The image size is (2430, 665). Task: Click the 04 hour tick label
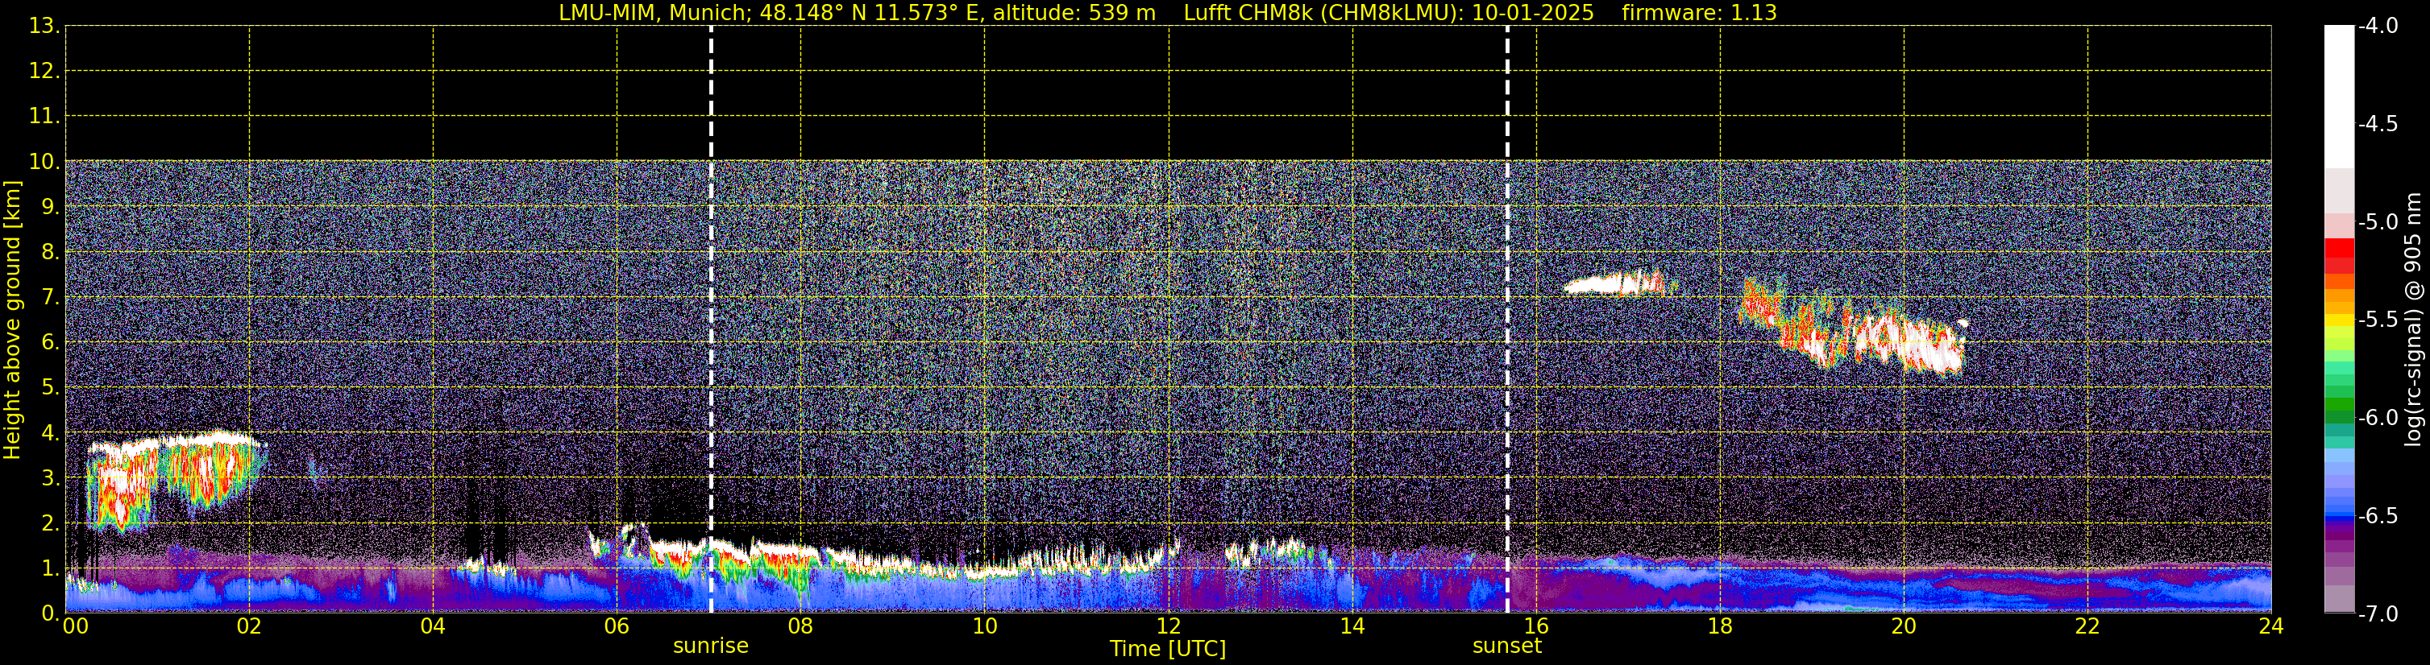click(432, 626)
